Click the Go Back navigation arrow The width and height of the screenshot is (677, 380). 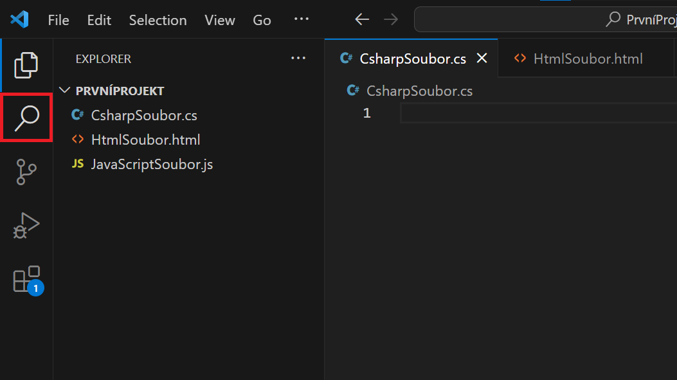point(361,19)
